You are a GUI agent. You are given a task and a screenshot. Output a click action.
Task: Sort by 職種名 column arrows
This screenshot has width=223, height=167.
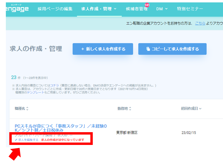tap(27, 108)
